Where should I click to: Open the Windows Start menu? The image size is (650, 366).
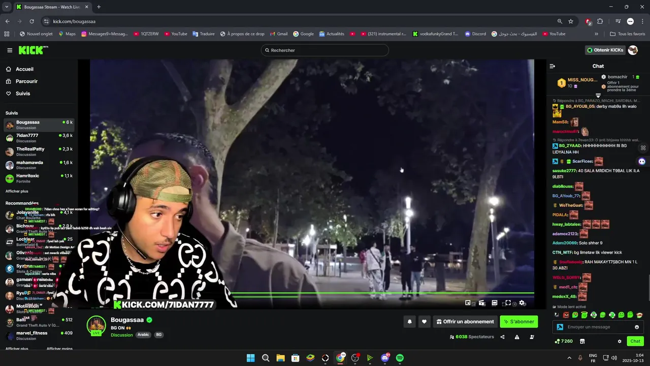click(251, 358)
